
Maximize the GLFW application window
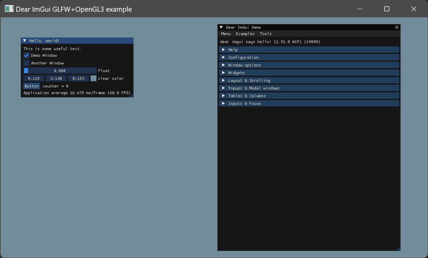click(387, 9)
